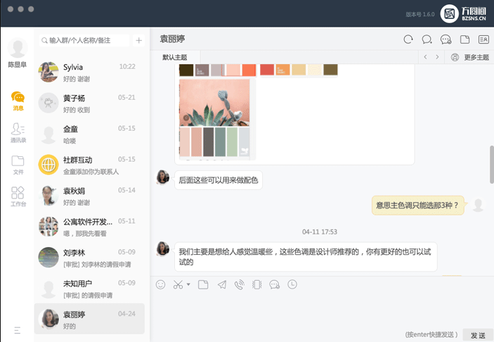
Task: Switch to the 消息 messages tab
Action: pyautogui.click(x=18, y=101)
